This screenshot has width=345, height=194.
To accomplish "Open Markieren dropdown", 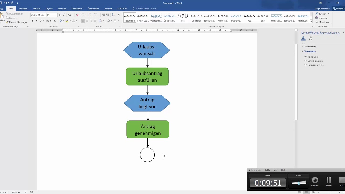I will [x=323, y=22].
